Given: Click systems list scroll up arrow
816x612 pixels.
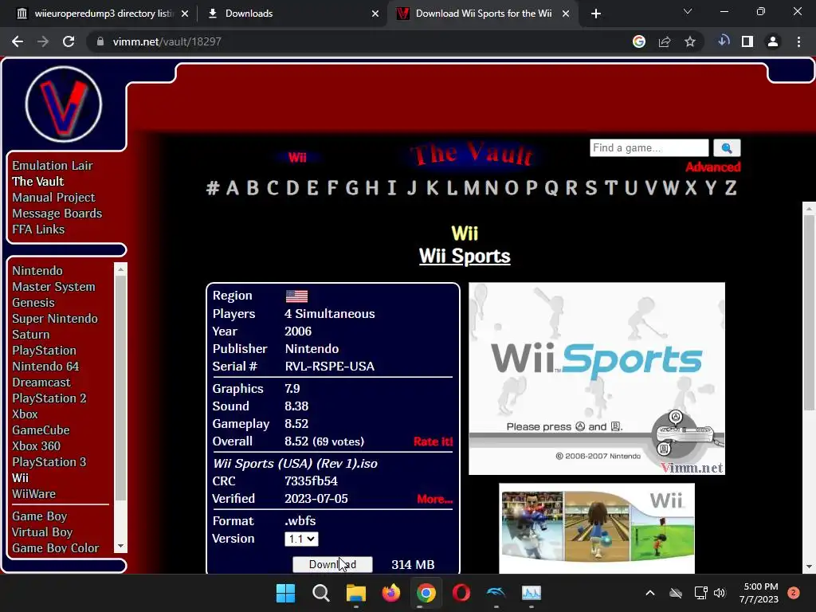Looking at the screenshot, I should pyautogui.click(x=121, y=269).
